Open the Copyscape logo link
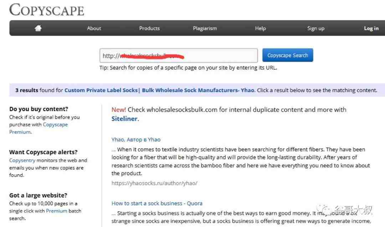Image resolution: width=385 pixels, height=227 pixels. (x=47, y=10)
